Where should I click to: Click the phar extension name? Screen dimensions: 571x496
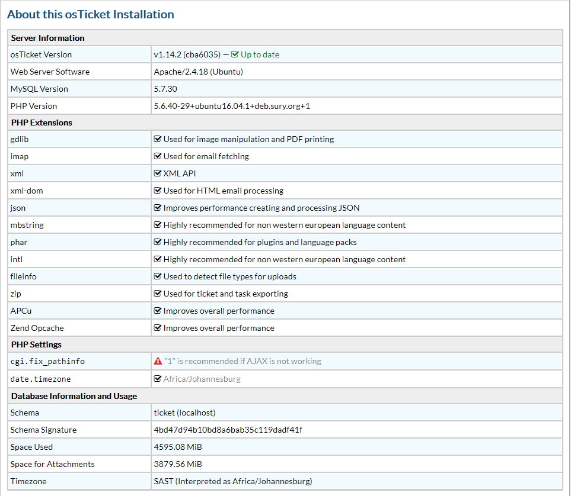click(19, 242)
